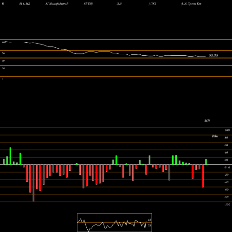Click the 50 level label on RSI axis
The width and height of the screenshot is (232, 232).
tap(3, 61)
